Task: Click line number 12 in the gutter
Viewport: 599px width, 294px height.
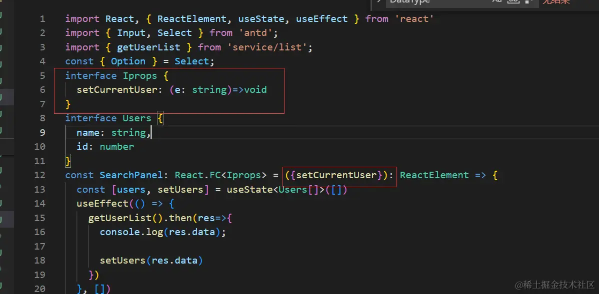Action: coord(39,175)
